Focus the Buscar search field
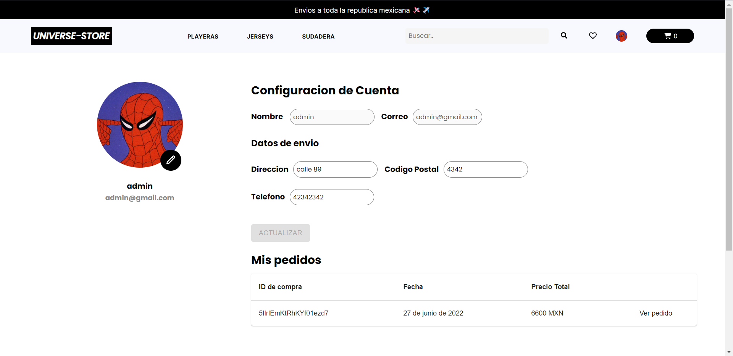The image size is (733, 356). coord(477,36)
